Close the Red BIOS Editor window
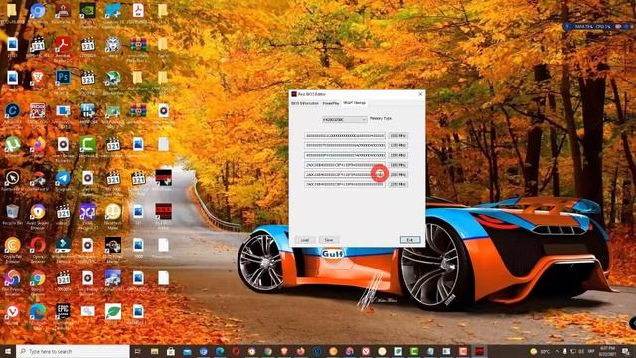 tap(420, 94)
